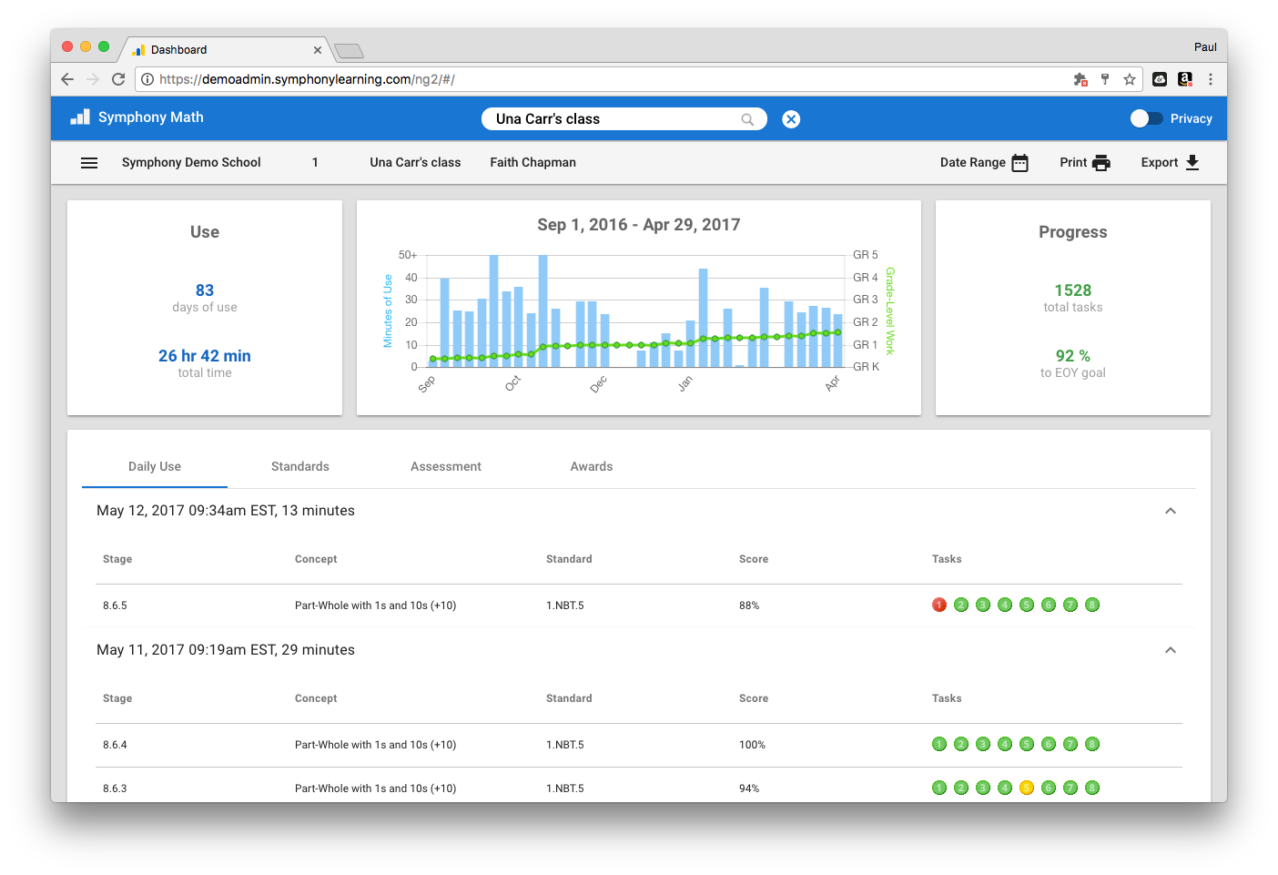
Task: Click task 8 circle in stage 8.6.5
Action: [x=1092, y=605]
